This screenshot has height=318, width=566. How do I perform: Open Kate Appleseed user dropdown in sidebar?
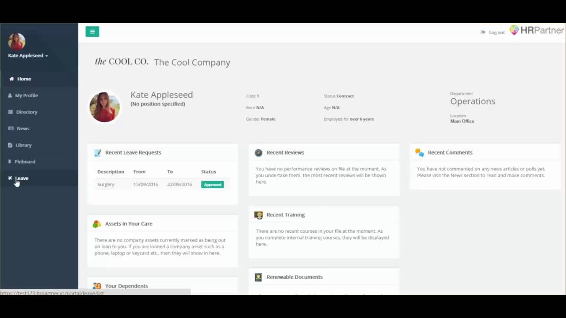[28, 56]
